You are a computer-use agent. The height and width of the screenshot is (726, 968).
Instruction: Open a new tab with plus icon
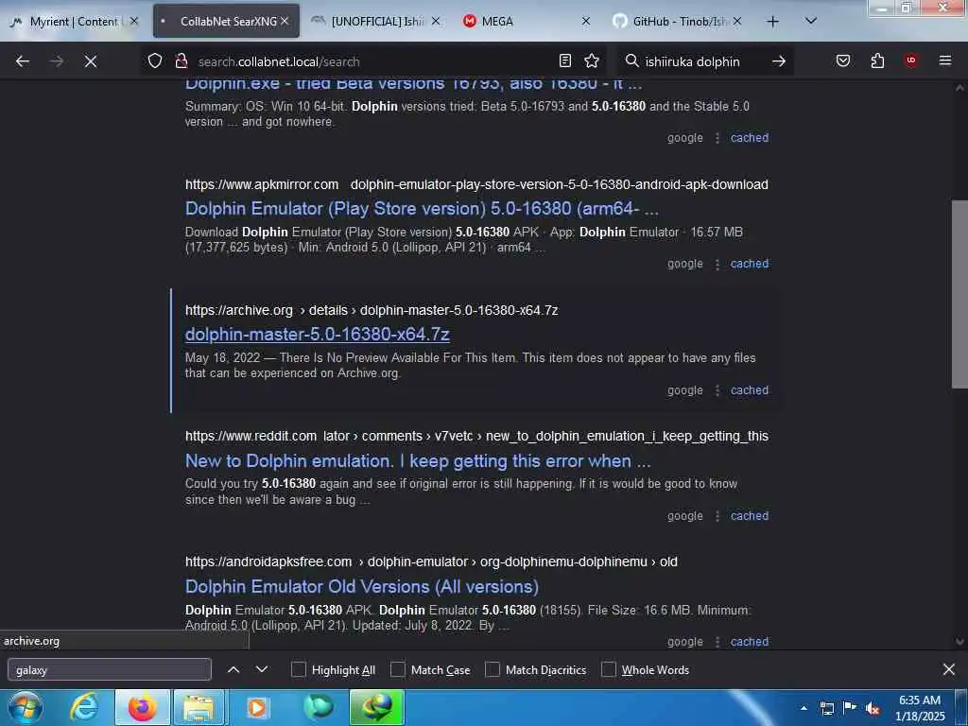tap(772, 22)
